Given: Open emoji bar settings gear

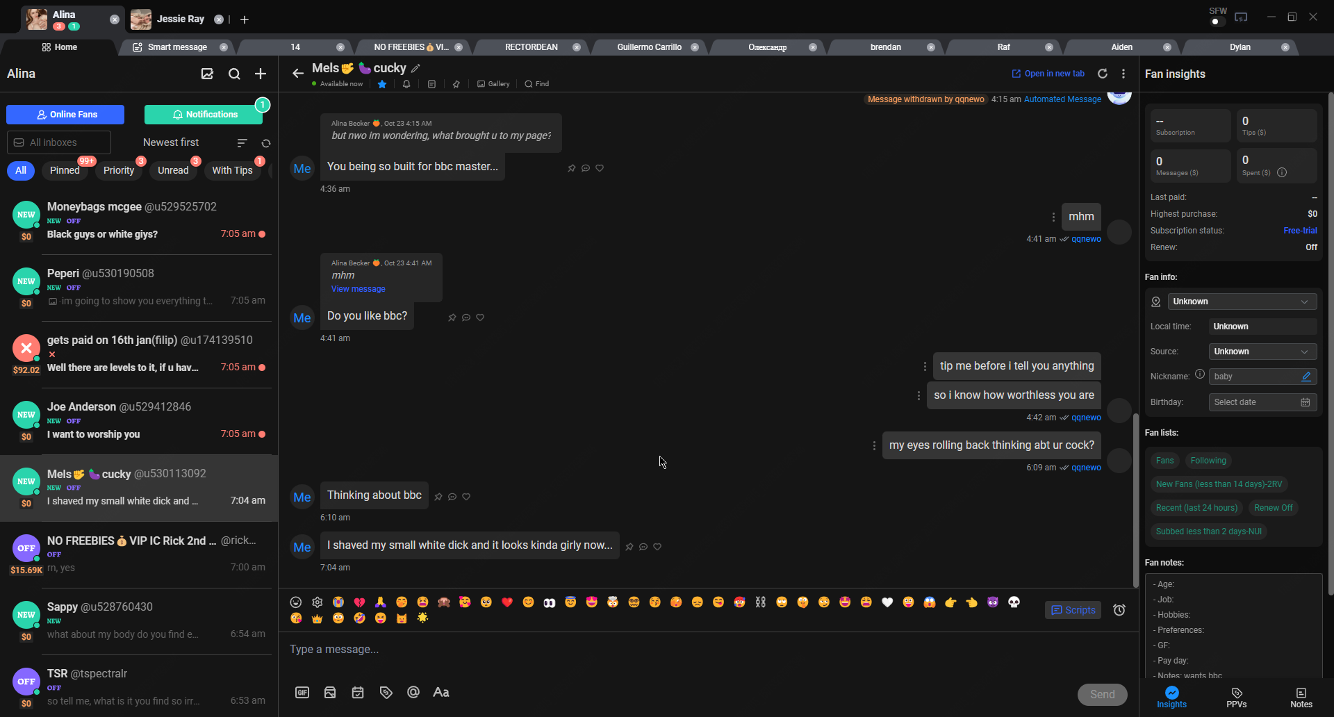Looking at the screenshot, I should (x=318, y=602).
